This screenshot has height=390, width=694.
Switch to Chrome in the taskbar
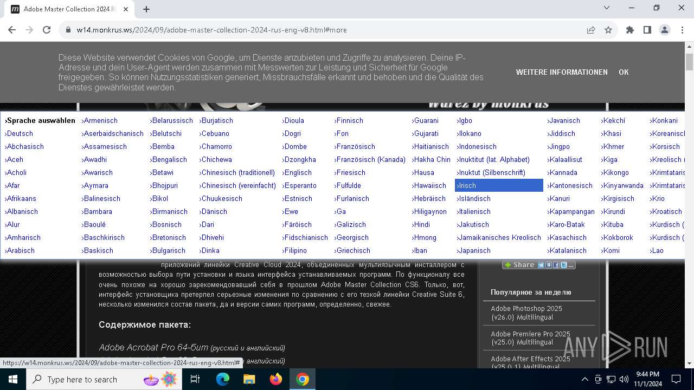303,379
